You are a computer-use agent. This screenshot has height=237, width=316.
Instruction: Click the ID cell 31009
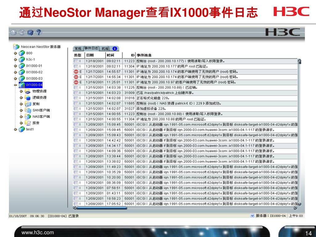point(129,93)
